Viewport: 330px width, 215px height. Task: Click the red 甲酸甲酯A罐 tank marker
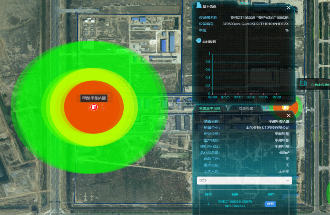pyautogui.click(x=94, y=107)
